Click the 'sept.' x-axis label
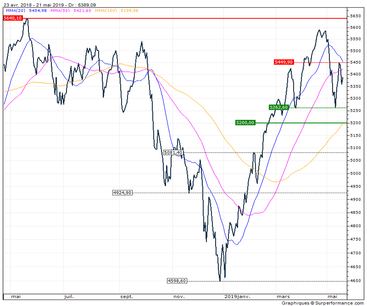The image size is (367, 306). 127,297
